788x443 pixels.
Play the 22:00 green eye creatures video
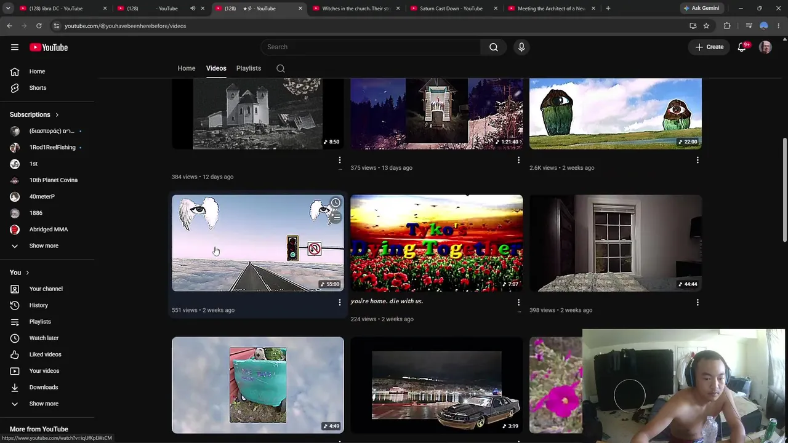click(616, 114)
